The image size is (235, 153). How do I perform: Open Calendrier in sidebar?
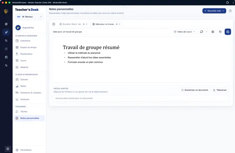click(x=29, y=41)
